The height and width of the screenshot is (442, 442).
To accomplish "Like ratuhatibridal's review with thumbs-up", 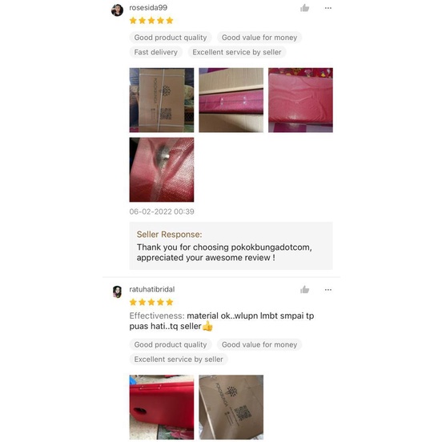I will (x=304, y=290).
